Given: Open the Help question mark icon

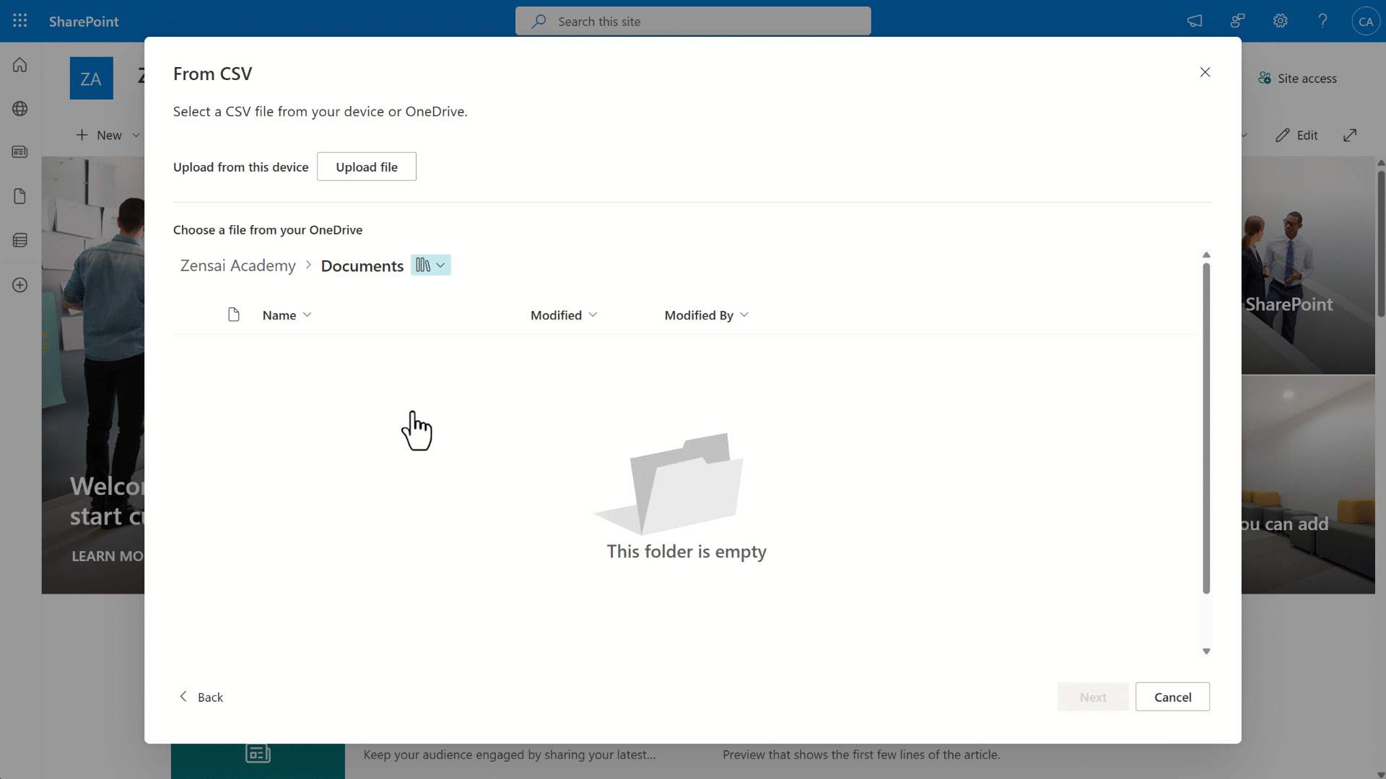Looking at the screenshot, I should [1322, 21].
